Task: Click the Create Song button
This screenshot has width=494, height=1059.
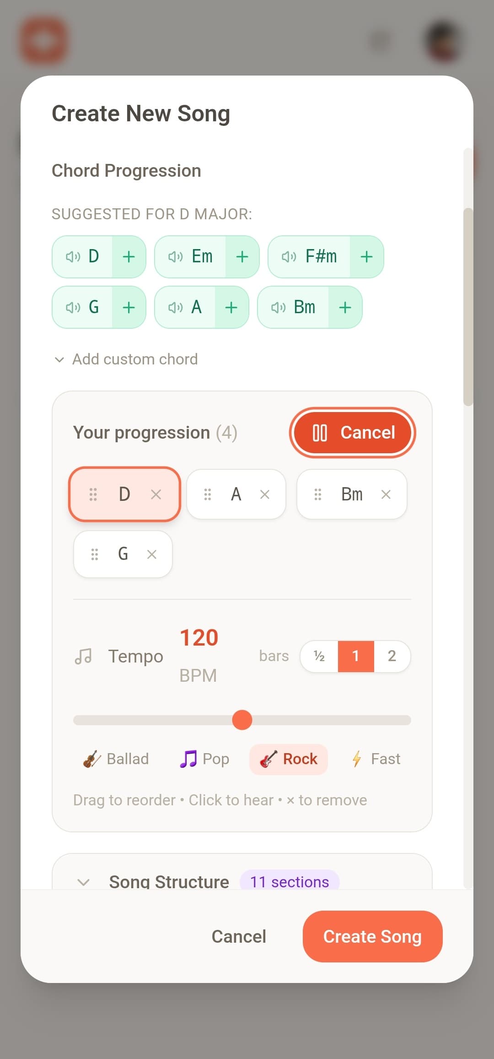Action: pos(372,936)
